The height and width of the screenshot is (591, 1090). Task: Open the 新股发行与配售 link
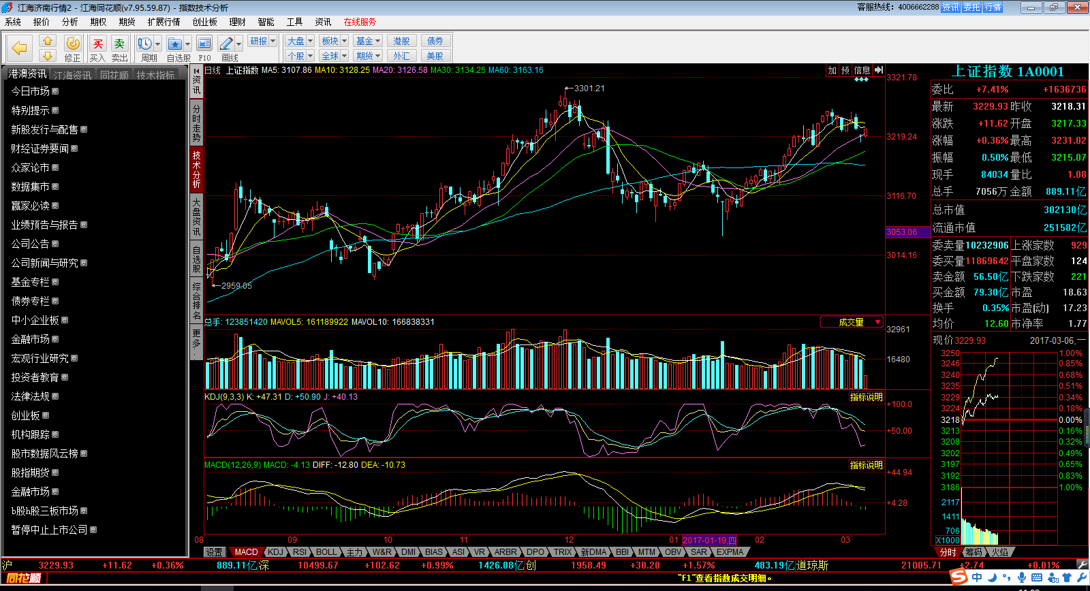pyautogui.click(x=44, y=129)
